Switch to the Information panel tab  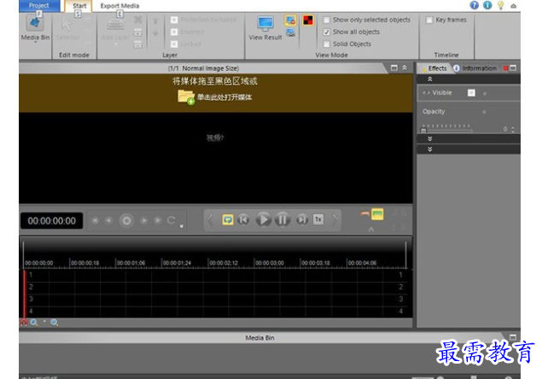476,68
